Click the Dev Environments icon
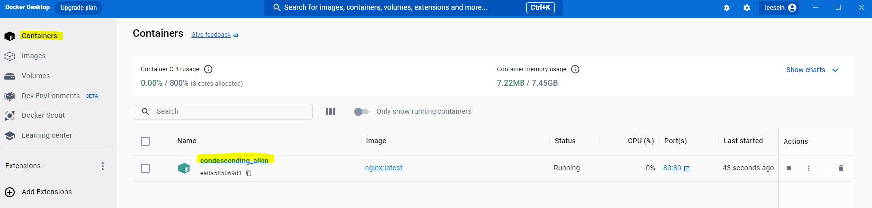 click(x=10, y=96)
